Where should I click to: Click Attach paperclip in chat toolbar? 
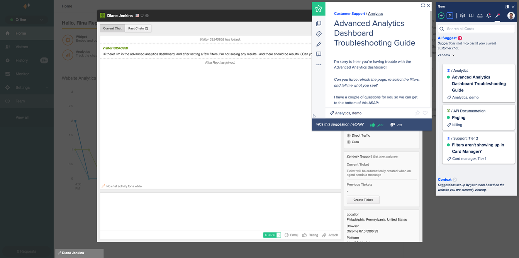(330, 235)
